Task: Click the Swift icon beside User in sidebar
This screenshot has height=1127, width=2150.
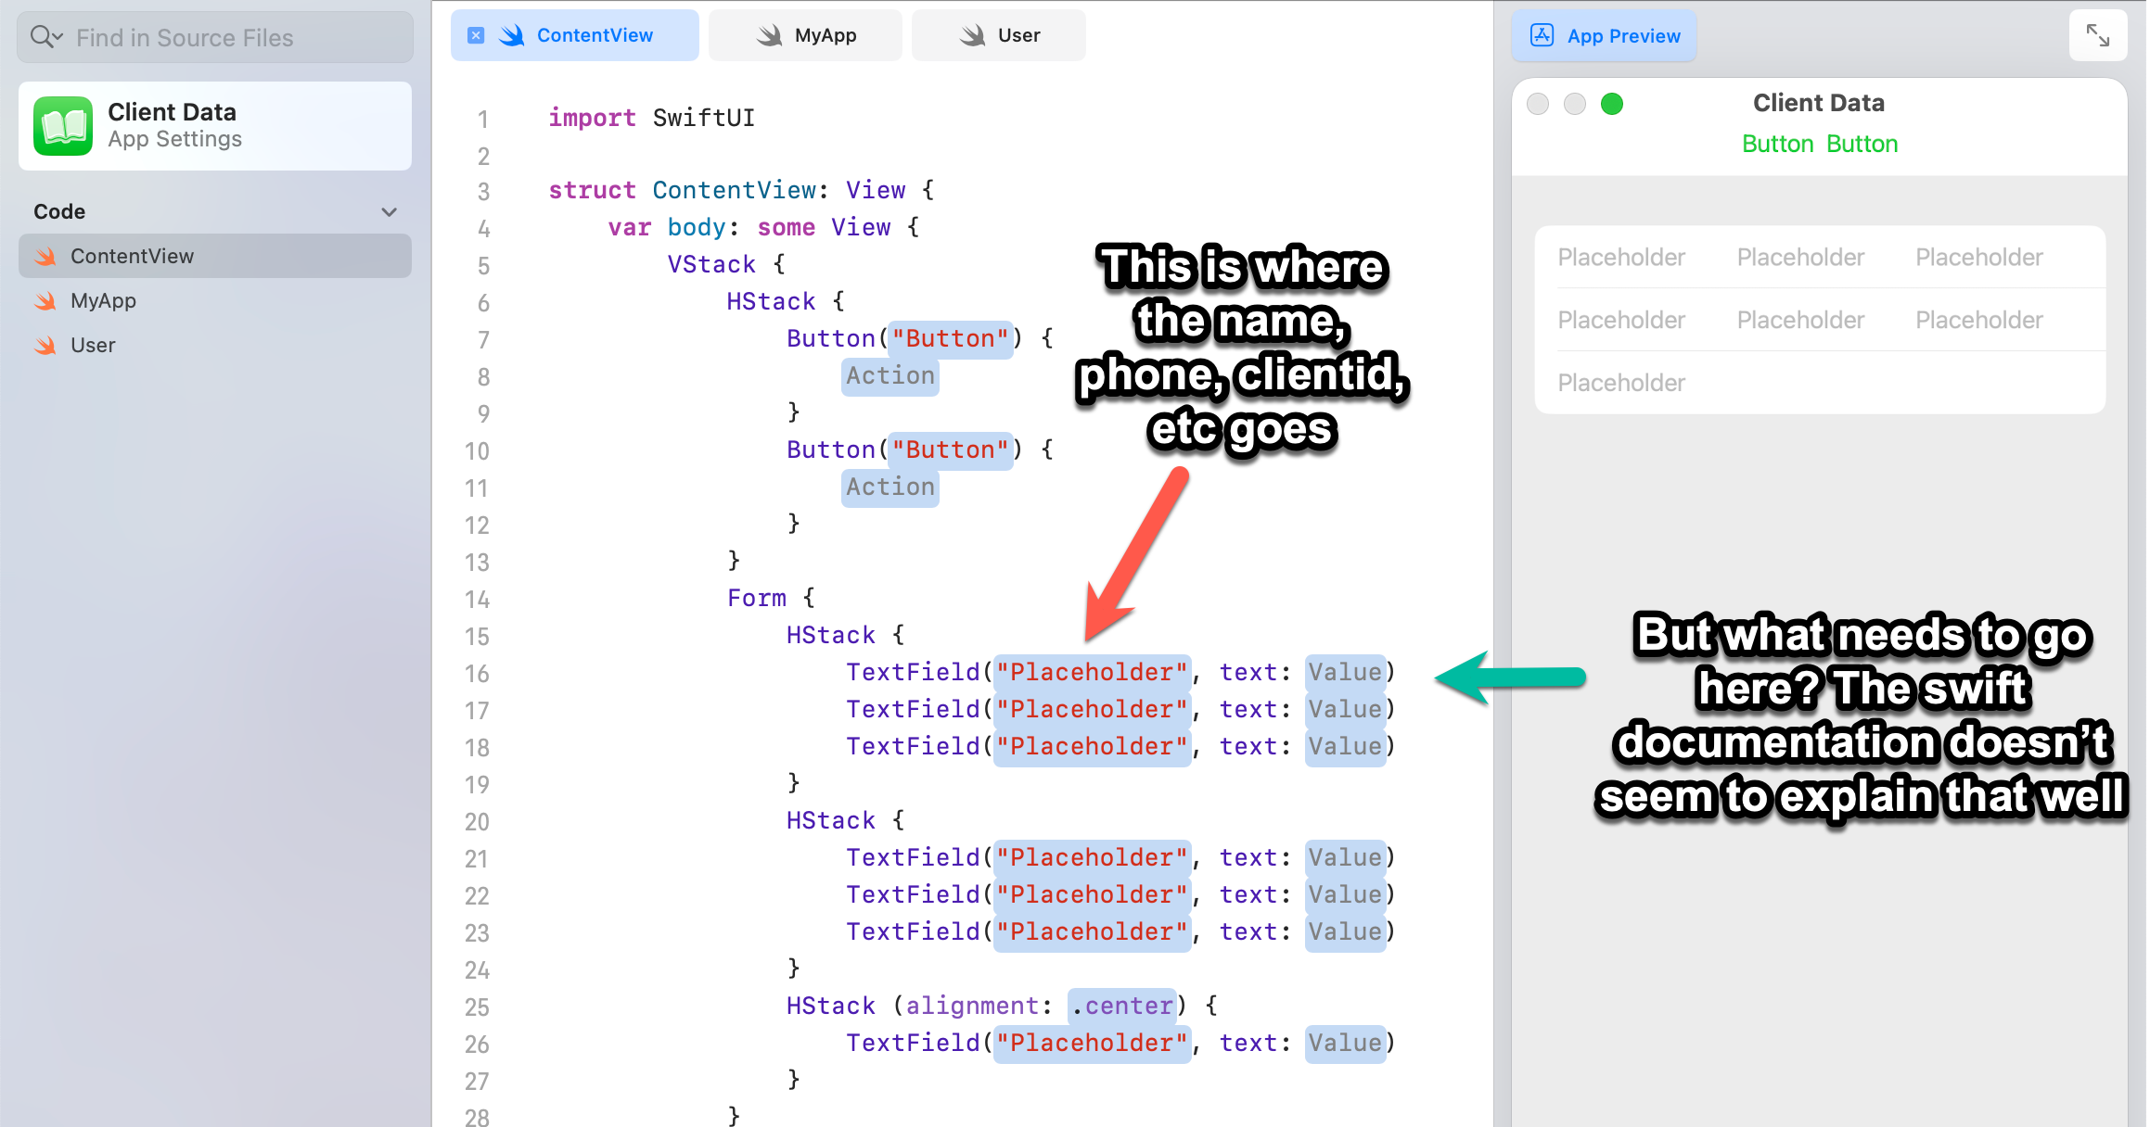Action: tap(45, 346)
